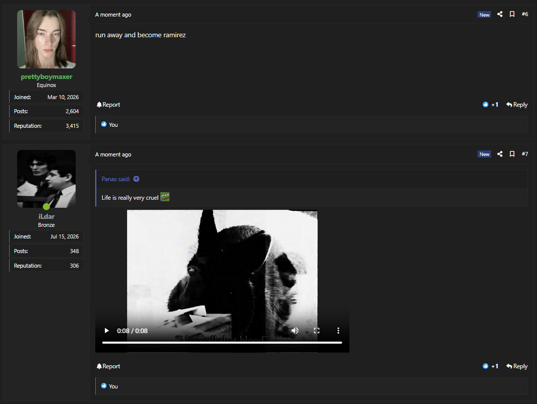Screen dimensions: 537x404
Task: Open video more options menu
Action: click(338, 331)
